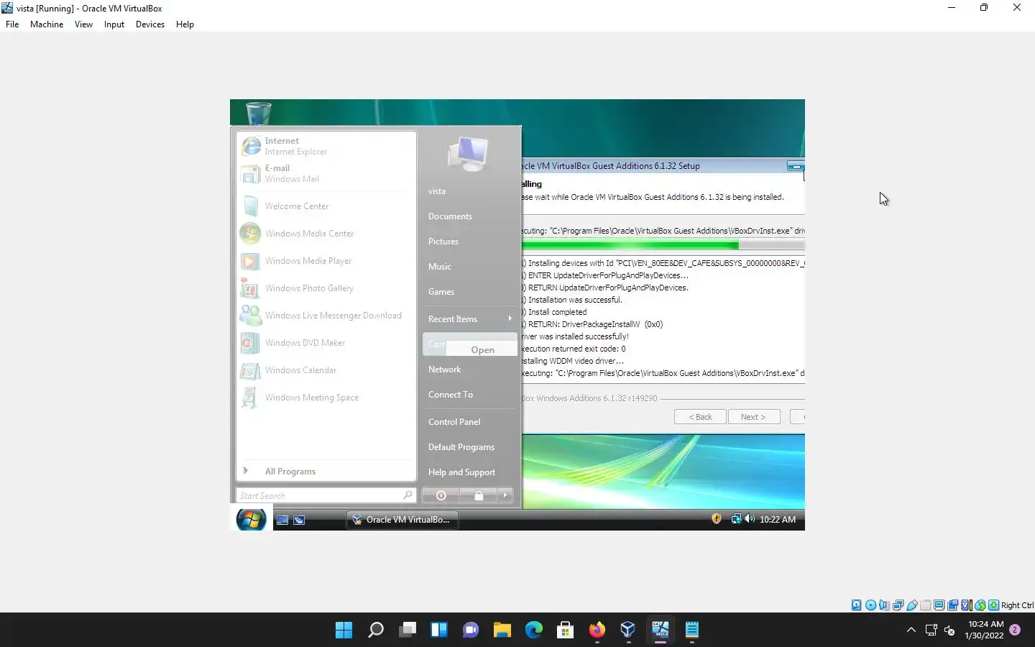
Task: Click Next button in Guest Additions Setup
Action: click(754, 417)
